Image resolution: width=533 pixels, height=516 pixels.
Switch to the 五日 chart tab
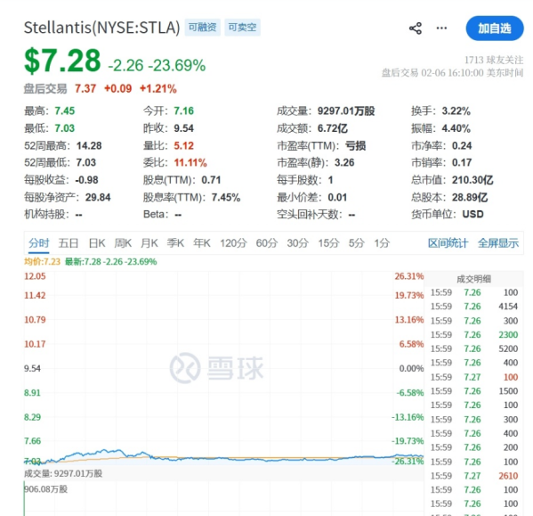[x=69, y=243]
